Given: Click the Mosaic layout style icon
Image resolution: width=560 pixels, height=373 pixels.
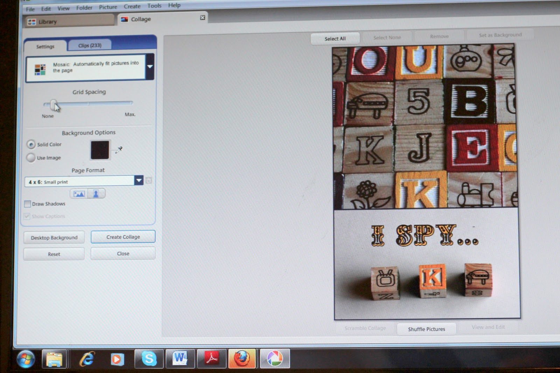Looking at the screenshot, I should tap(40, 69).
